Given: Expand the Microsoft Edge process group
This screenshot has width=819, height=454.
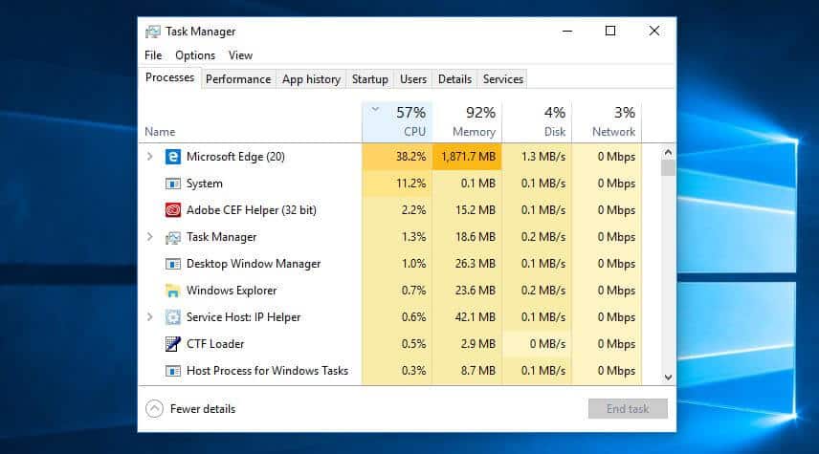Looking at the screenshot, I should click(150, 157).
